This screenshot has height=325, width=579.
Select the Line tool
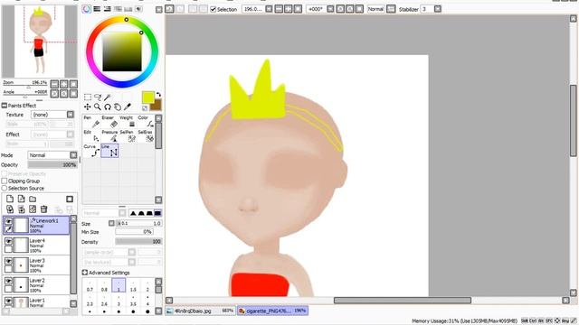[x=109, y=151]
